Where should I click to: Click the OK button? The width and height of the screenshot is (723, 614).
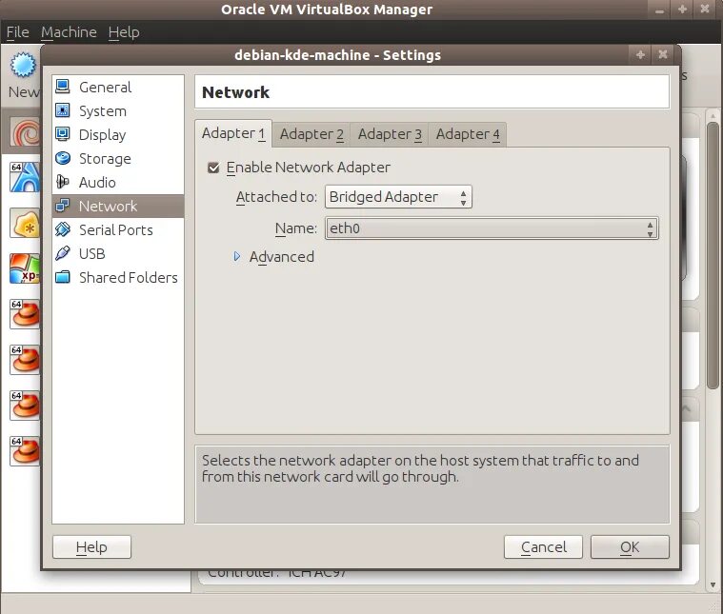point(630,546)
